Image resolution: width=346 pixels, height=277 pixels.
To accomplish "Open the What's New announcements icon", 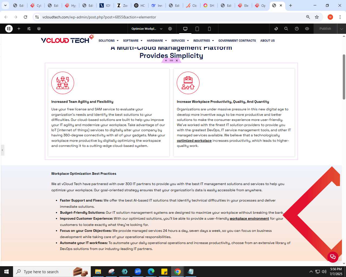I will pos(276,29).
